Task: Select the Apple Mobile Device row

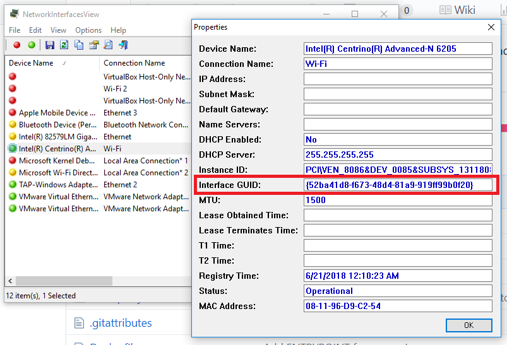Action: [x=53, y=113]
